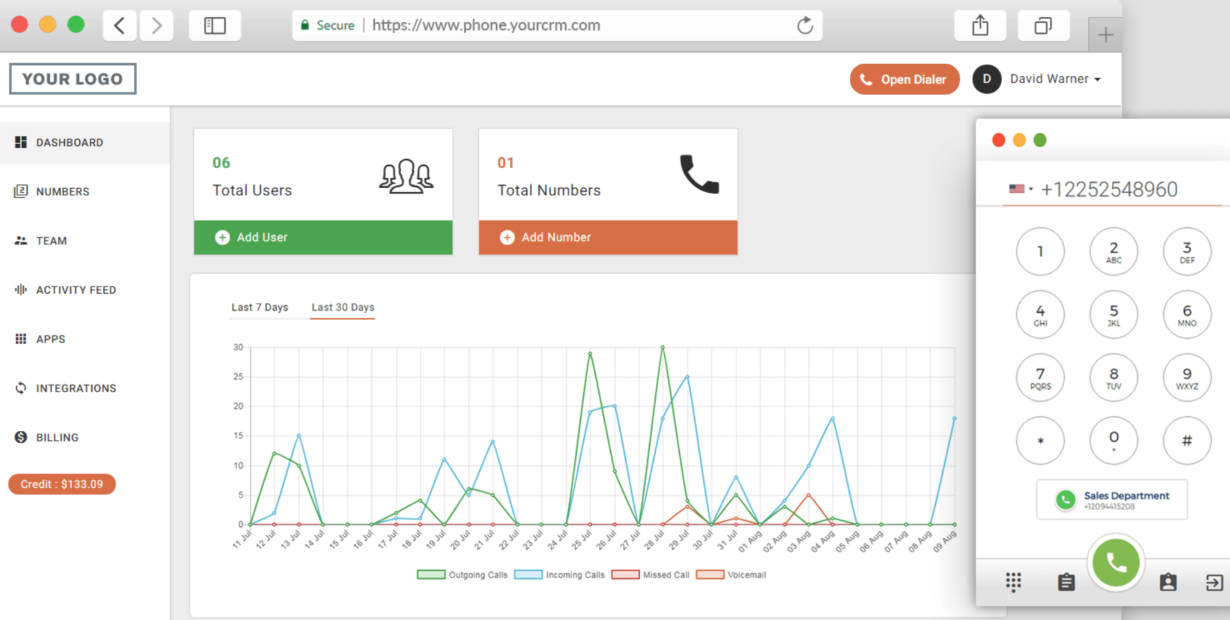The height and width of the screenshot is (620, 1230).
Task: Click the Add User button
Action: [323, 237]
